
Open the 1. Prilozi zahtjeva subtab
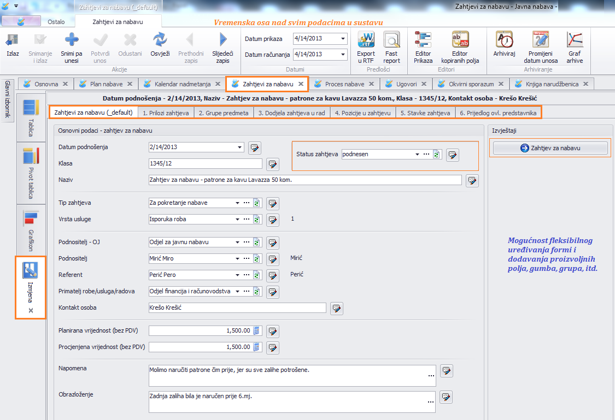[166, 113]
